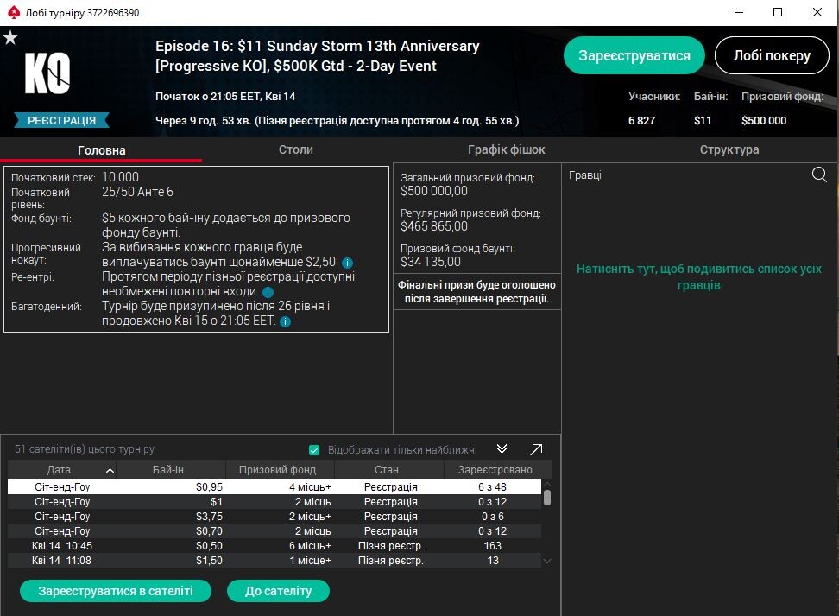Click the Зареєструватися button
839x616 pixels.
634,55
